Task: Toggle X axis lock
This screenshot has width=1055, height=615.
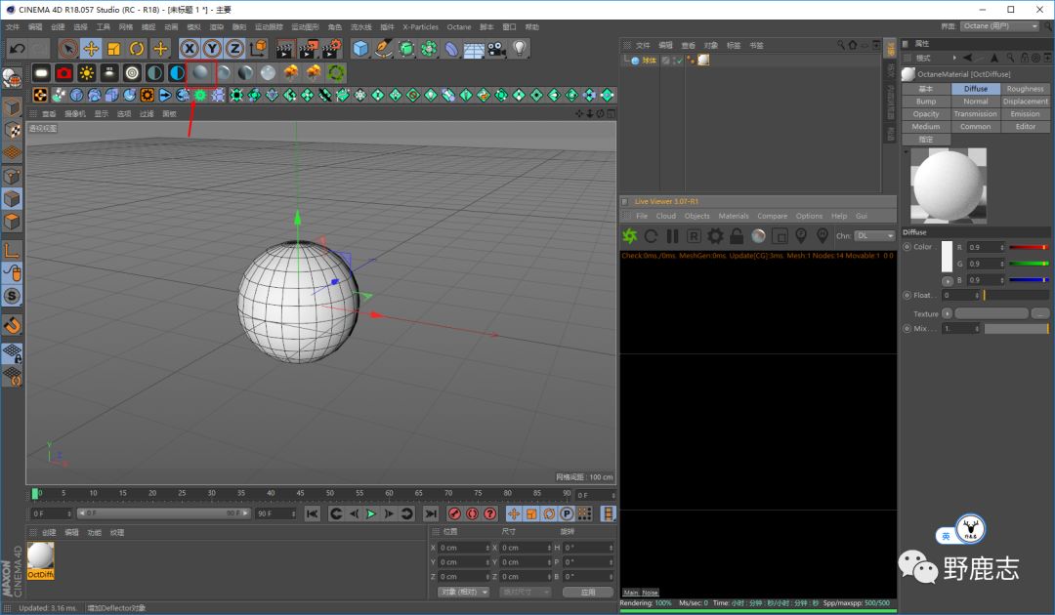Action: pos(189,48)
